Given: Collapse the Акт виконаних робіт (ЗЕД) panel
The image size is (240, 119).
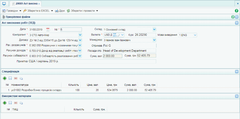Looking at the screenshot, I should tap(237, 23).
